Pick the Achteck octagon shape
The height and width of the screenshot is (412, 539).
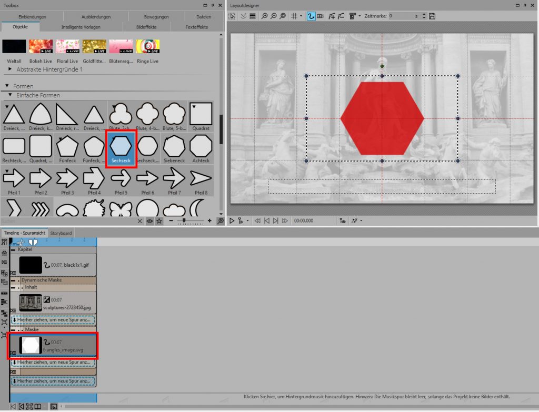point(201,149)
